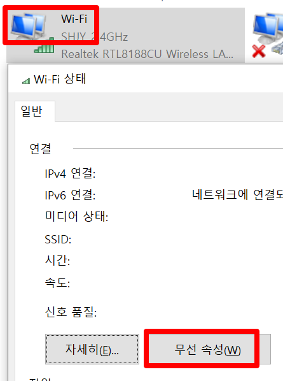The image size is (283, 381).
Task: Open 무선 속성(W) wireless properties
Action: coord(207,349)
